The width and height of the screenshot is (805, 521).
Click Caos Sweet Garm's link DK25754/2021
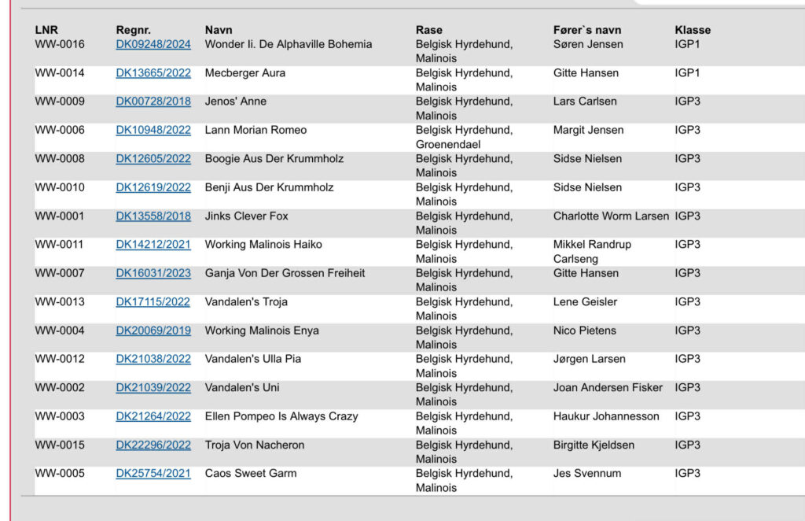[x=153, y=474]
